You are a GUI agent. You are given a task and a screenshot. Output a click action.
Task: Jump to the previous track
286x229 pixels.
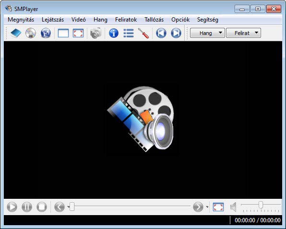pos(161,33)
